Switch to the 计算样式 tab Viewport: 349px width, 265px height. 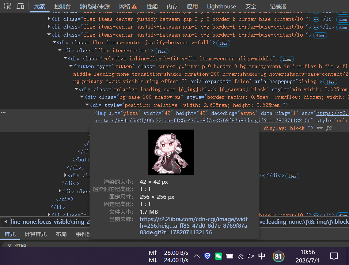point(35,234)
